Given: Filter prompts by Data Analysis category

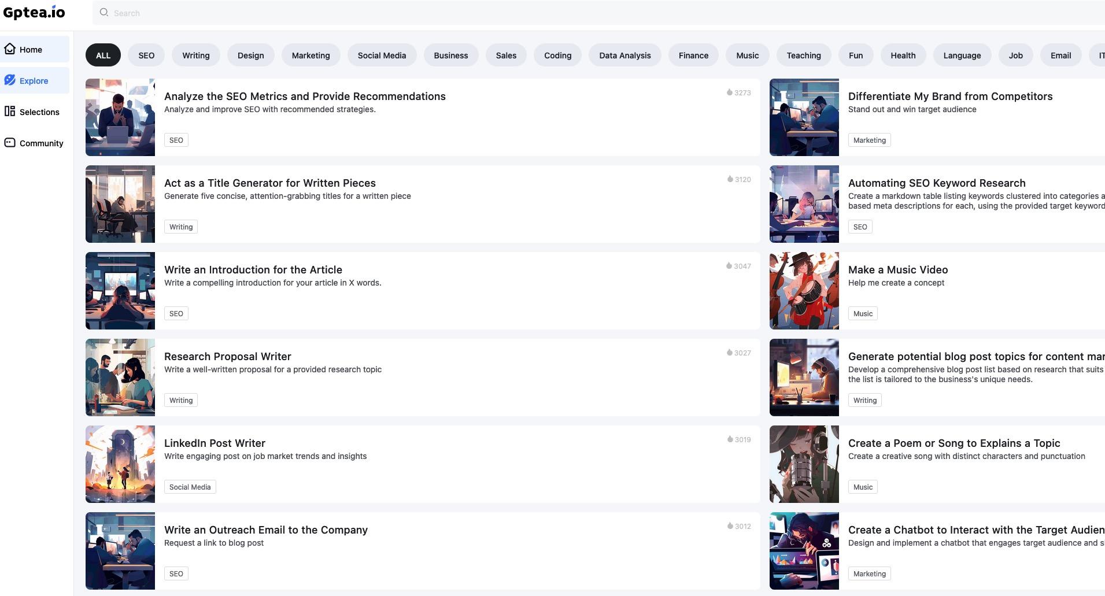Looking at the screenshot, I should point(624,55).
